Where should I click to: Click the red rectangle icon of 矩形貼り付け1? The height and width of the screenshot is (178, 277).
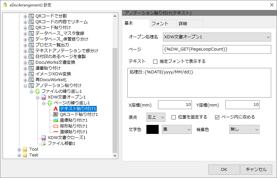(56, 126)
